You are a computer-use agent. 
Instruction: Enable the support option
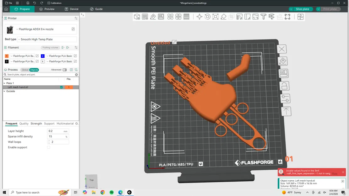(x=49, y=147)
